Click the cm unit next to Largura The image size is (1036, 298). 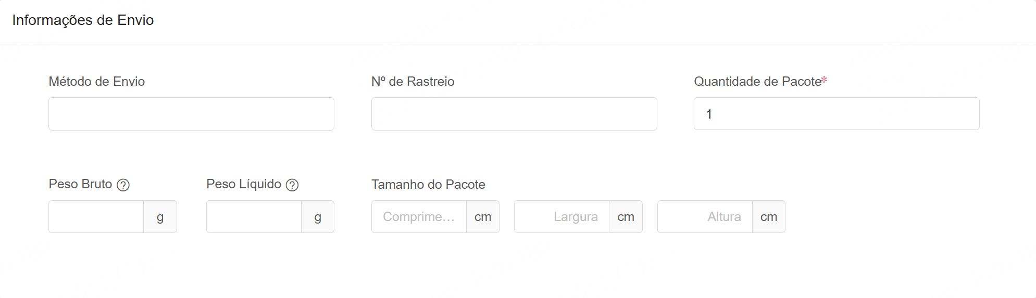tap(626, 217)
